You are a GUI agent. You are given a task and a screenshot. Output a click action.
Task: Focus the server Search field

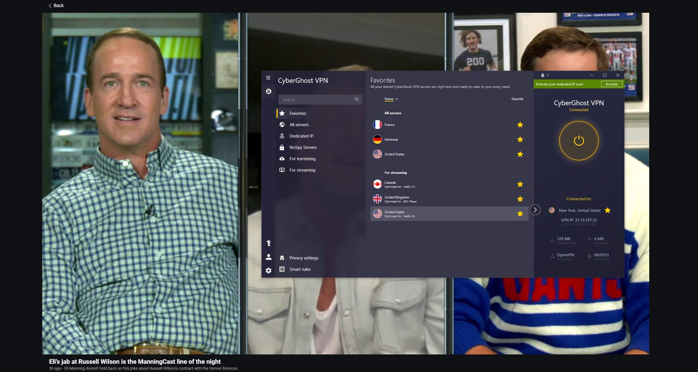pos(320,100)
